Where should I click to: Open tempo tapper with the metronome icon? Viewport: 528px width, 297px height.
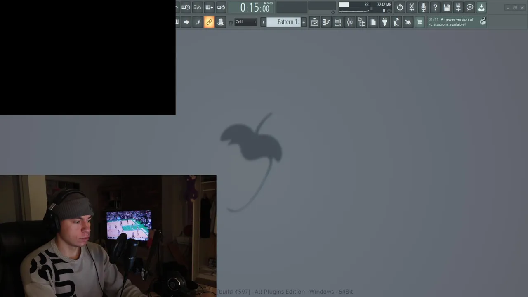tap(396, 22)
